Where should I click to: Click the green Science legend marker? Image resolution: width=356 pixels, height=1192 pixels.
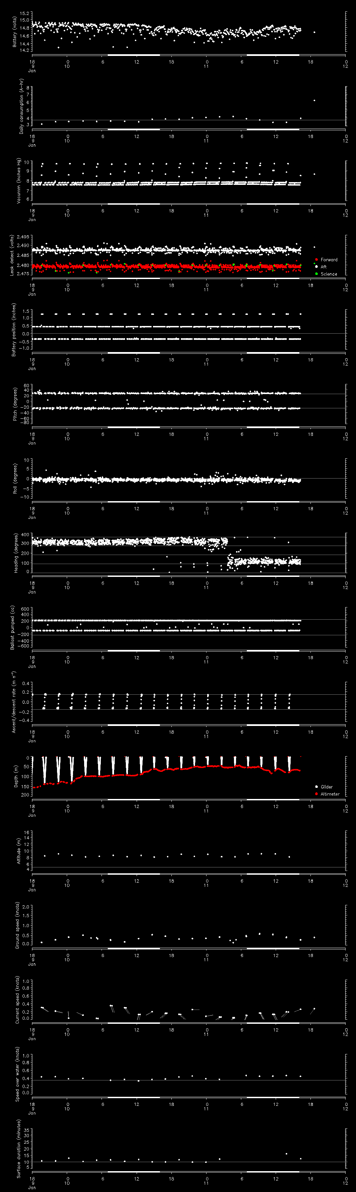pos(316,274)
